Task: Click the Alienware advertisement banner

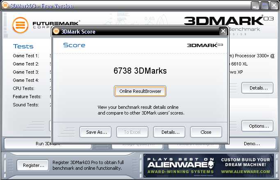Action: 208,166
